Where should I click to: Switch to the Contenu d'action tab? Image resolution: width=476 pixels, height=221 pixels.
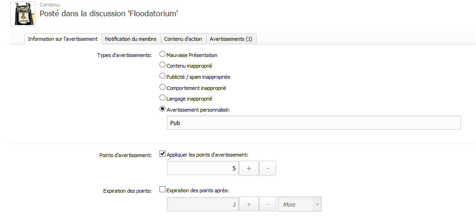click(x=183, y=39)
